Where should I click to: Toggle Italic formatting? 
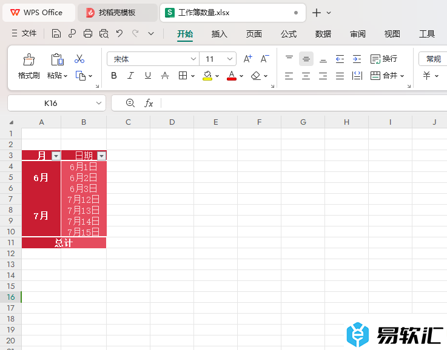(x=130, y=76)
